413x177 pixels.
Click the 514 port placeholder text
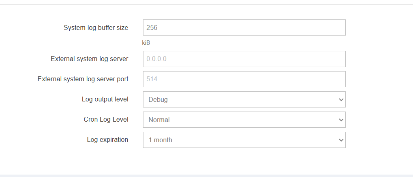(152, 79)
